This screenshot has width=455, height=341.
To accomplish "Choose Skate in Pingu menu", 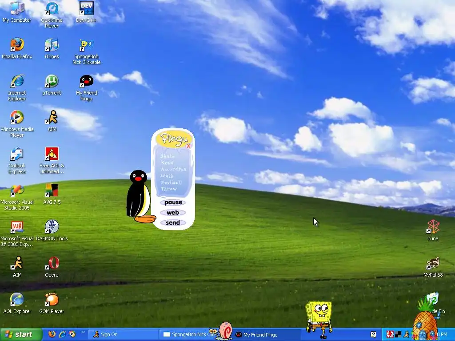I will tap(168, 156).
